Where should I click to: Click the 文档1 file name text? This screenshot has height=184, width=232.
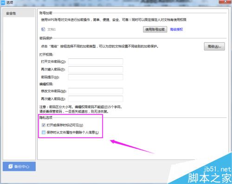[x=52, y=29]
